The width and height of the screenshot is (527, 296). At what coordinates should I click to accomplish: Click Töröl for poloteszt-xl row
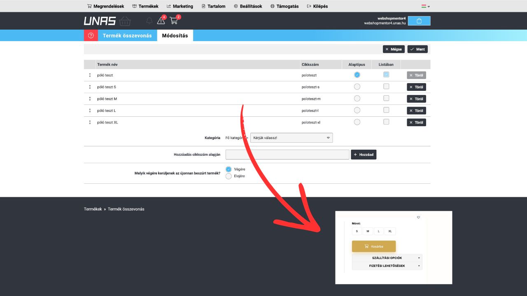coord(416,123)
